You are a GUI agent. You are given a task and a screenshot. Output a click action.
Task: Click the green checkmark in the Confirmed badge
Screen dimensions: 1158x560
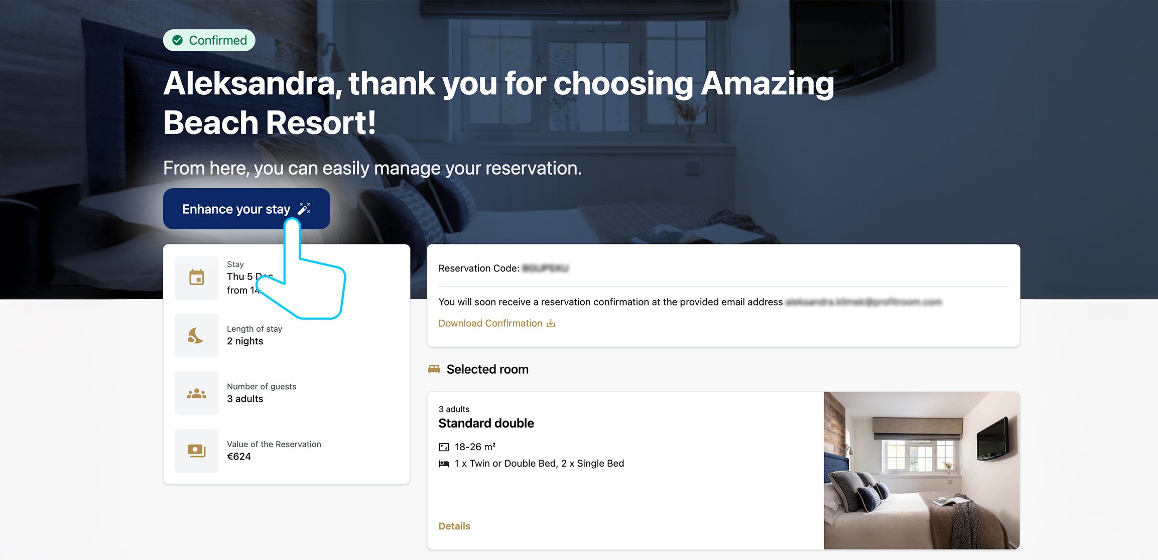[x=178, y=40]
